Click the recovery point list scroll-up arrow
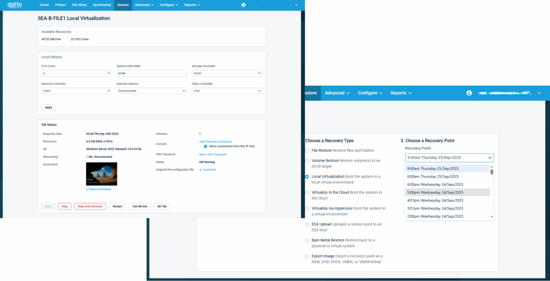 [x=492, y=167]
